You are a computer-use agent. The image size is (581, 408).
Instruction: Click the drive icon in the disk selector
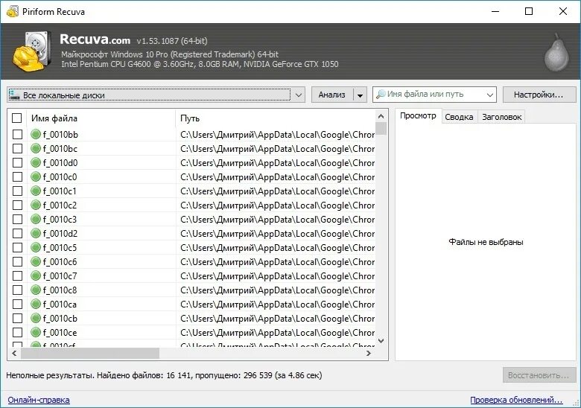[x=14, y=95]
